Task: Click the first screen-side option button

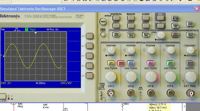Action: coord(90,36)
